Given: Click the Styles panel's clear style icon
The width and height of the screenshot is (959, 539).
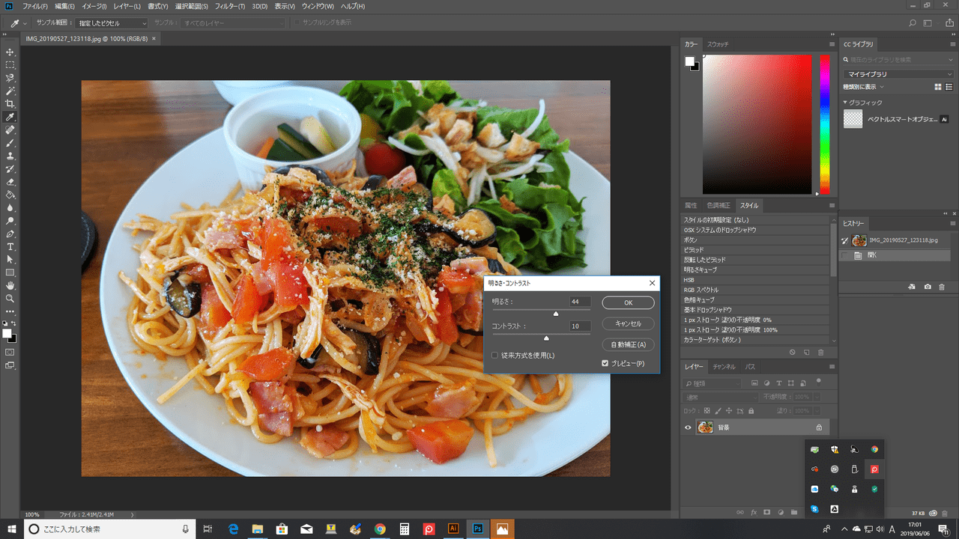Looking at the screenshot, I should point(793,352).
